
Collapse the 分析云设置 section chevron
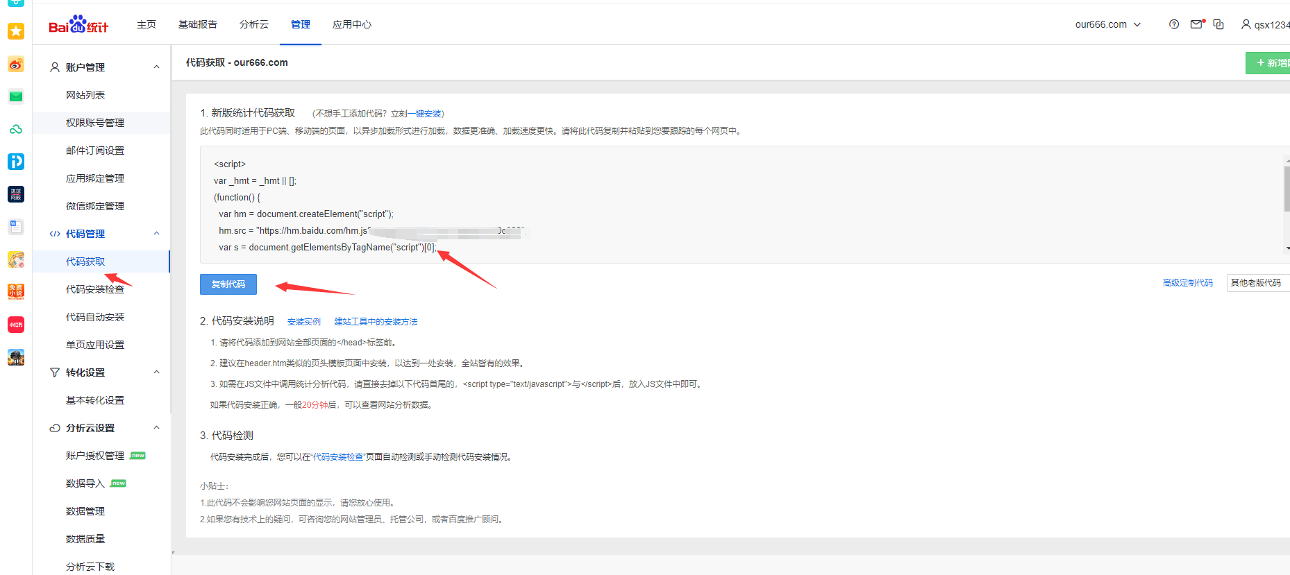(156, 428)
